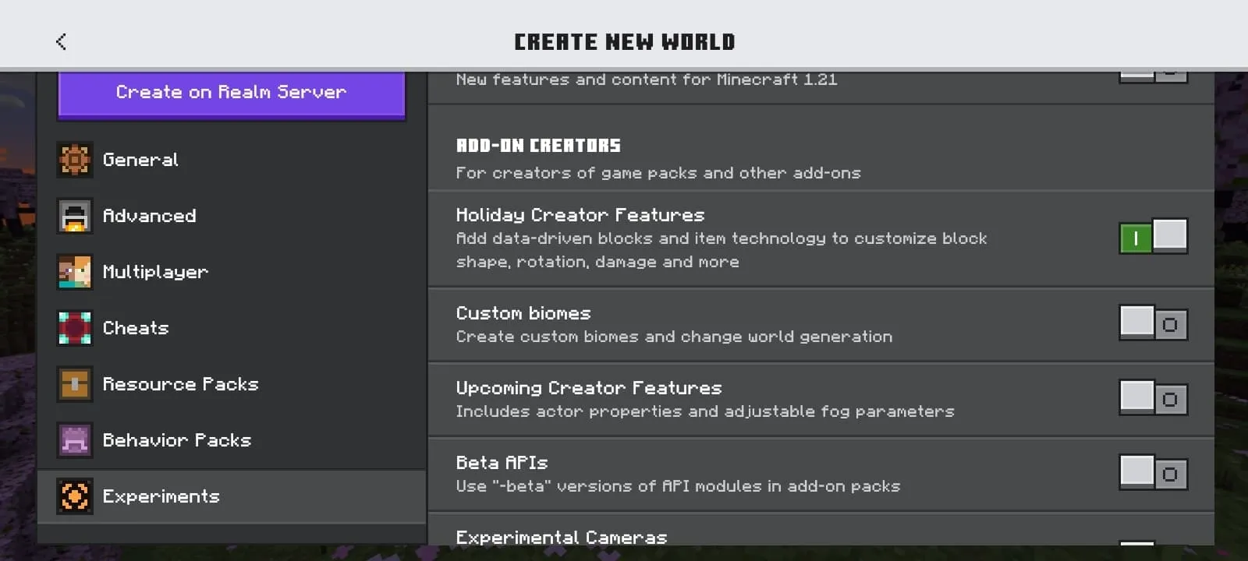Open the General settings tab

coord(232,160)
